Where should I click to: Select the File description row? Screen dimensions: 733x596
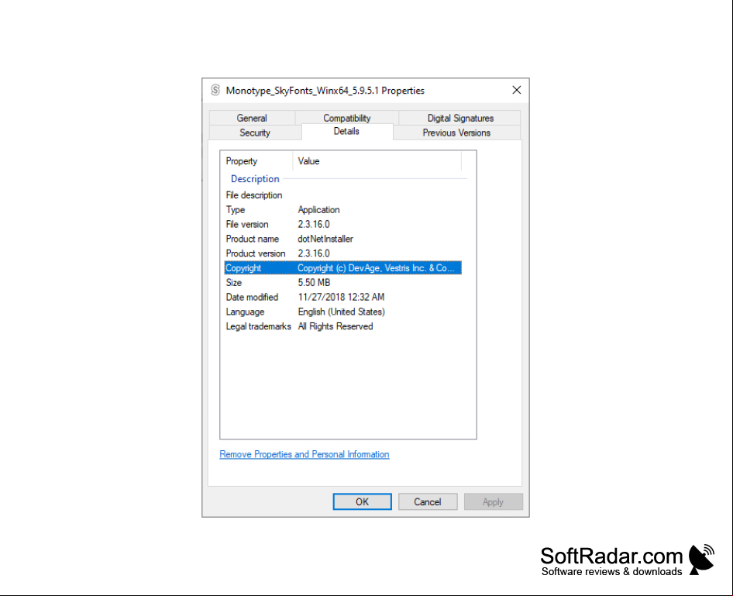click(x=343, y=195)
